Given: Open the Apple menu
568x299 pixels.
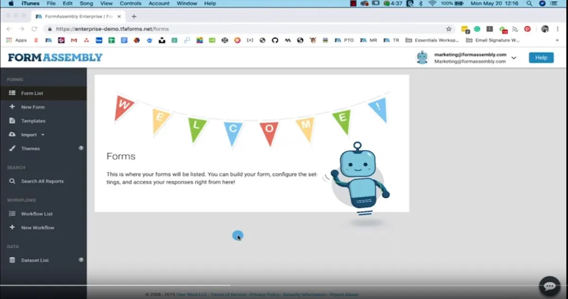Looking at the screenshot, I should [11, 3].
